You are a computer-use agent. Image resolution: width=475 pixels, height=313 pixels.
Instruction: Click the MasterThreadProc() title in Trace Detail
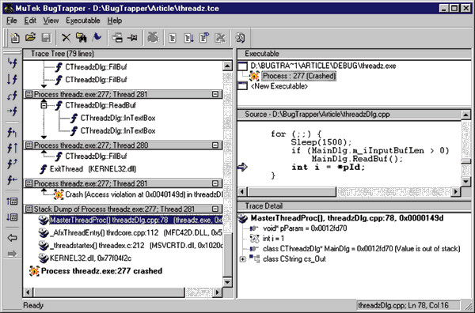click(x=347, y=218)
